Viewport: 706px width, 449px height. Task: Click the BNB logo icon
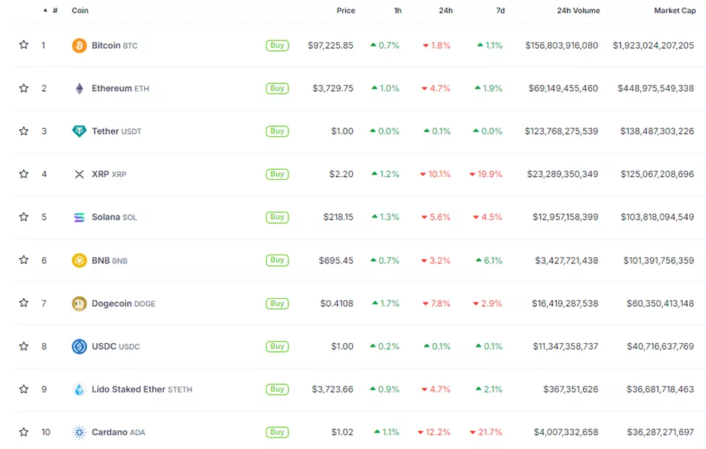(79, 260)
